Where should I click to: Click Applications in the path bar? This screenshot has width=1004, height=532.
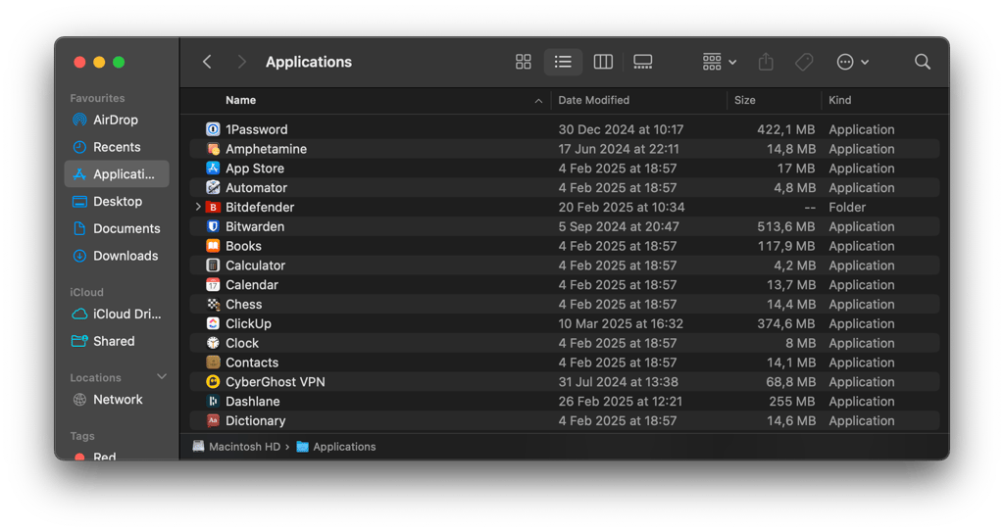coord(336,446)
